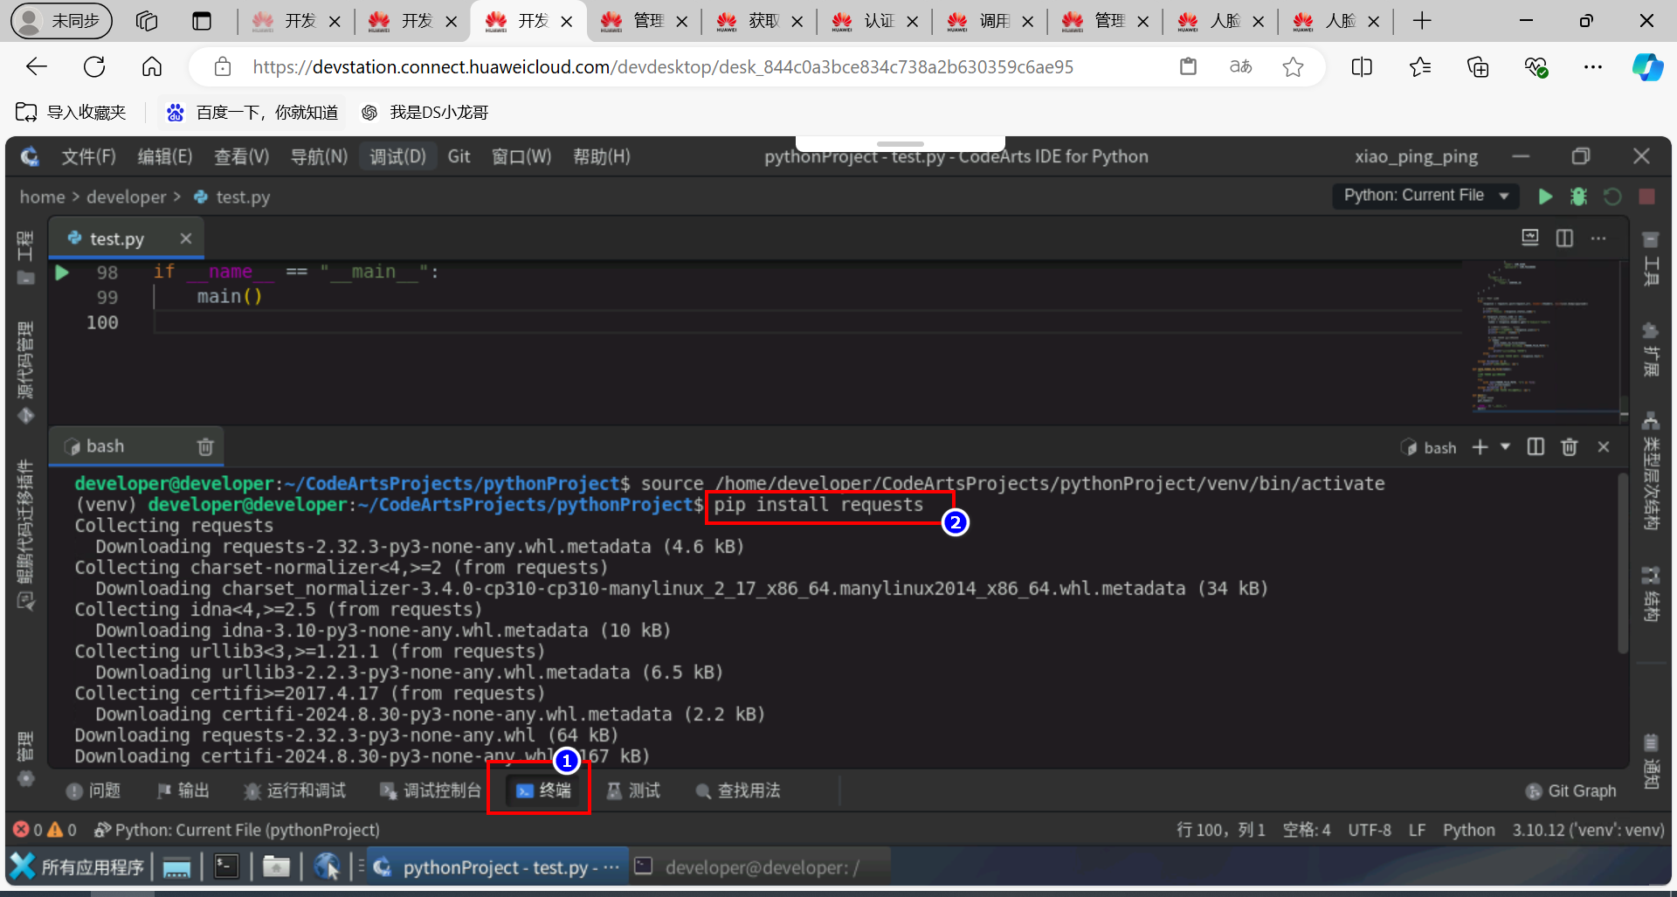Open the editor more actions ... menu
The image size is (1677, 897).
[x=1600, y=238]
